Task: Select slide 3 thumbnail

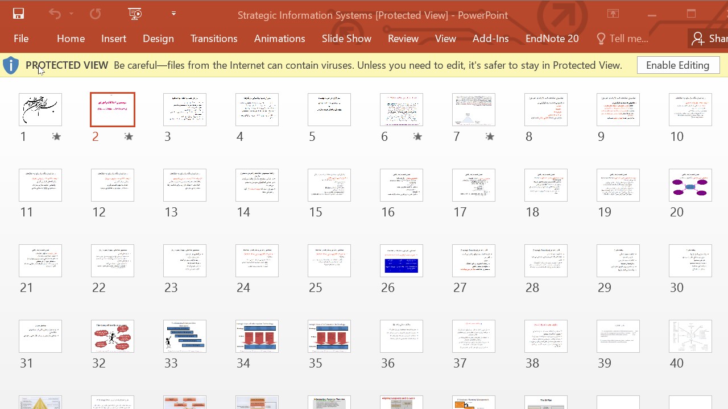Action: (x=185, y=110)
